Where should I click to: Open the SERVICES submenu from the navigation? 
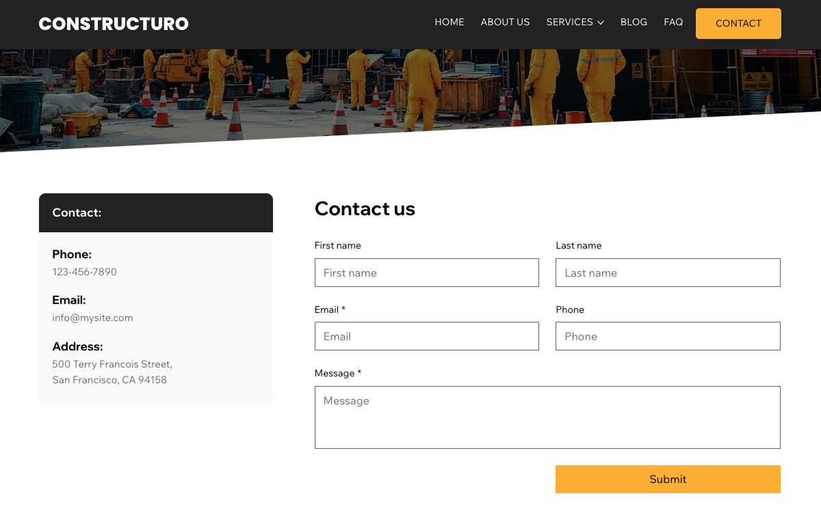pos(569,22)
